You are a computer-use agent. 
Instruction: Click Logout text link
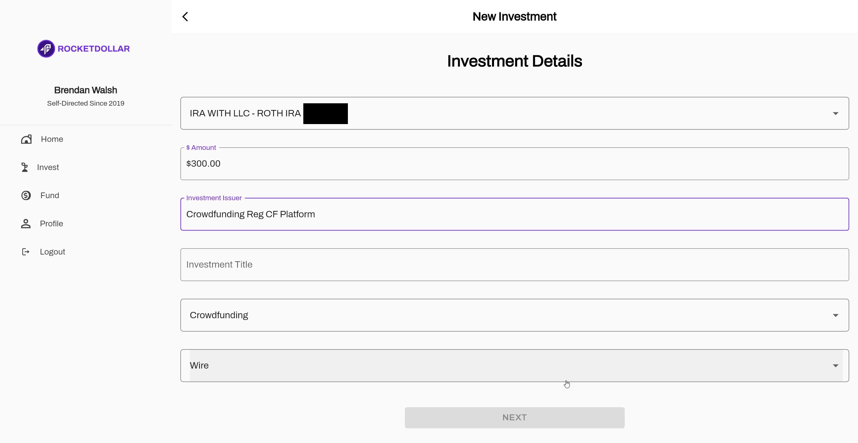click(x=52, y=252)
